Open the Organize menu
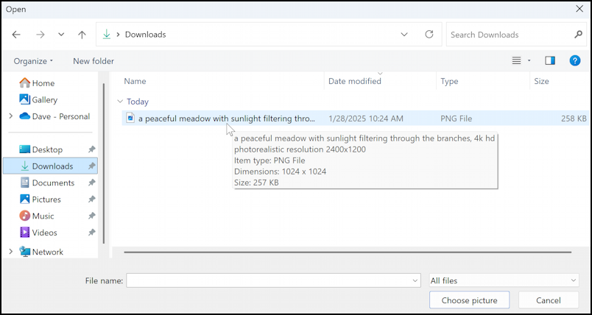 [x=33, y=61]
